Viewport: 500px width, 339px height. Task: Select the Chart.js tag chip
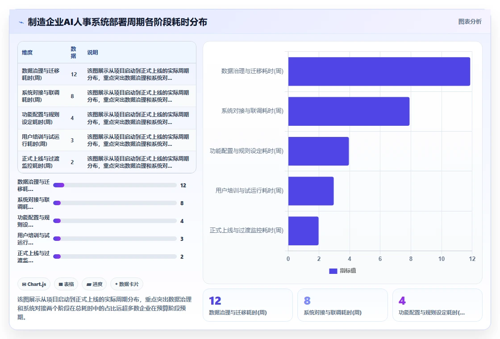[34, 284]
